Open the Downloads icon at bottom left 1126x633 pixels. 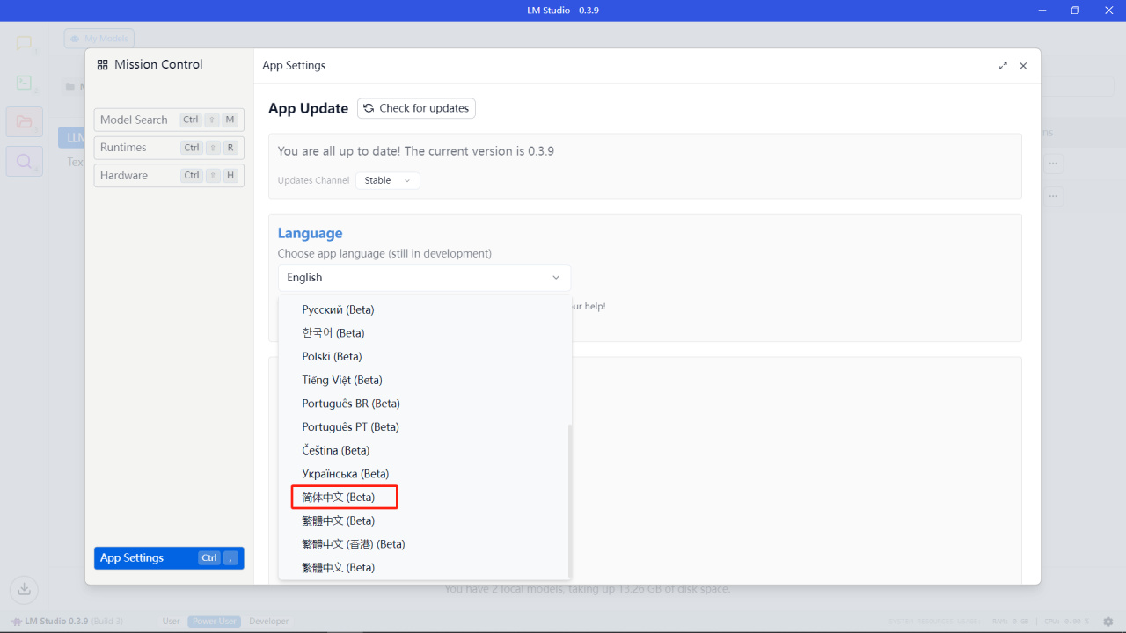click(24, 588)
